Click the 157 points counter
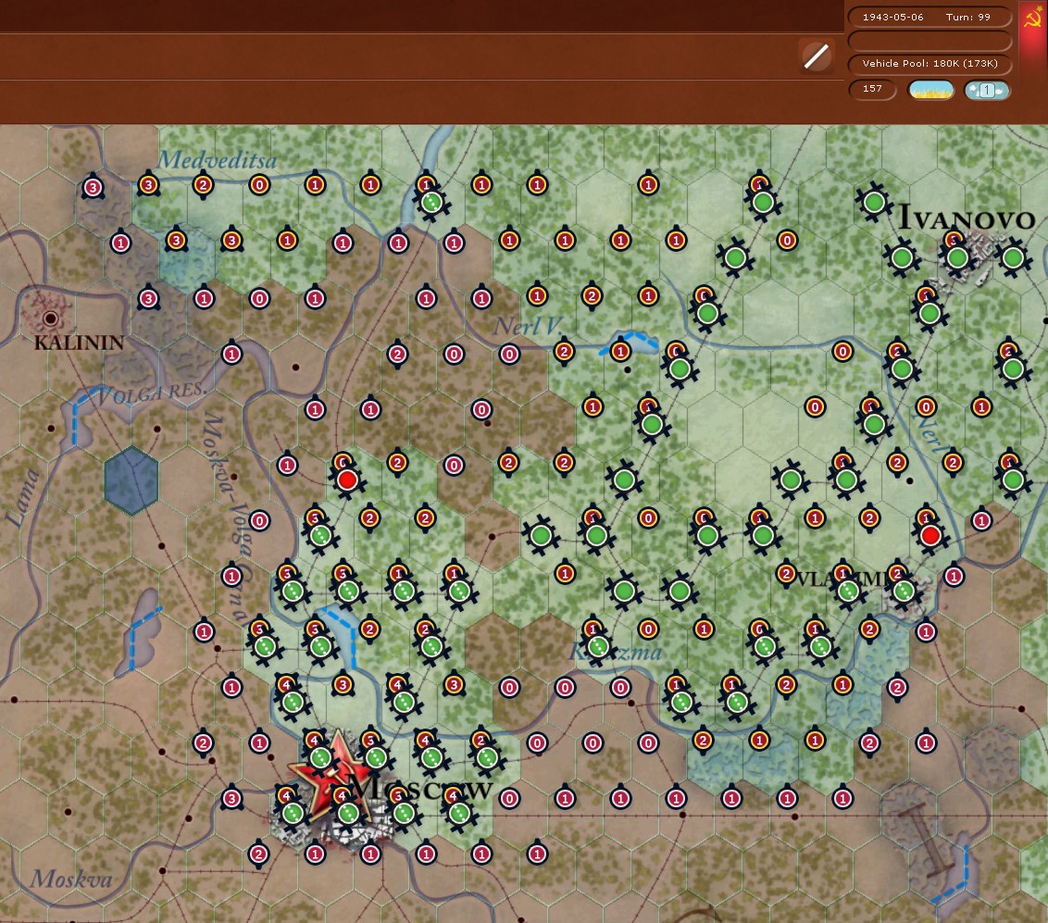 click(x=871, y=89)
